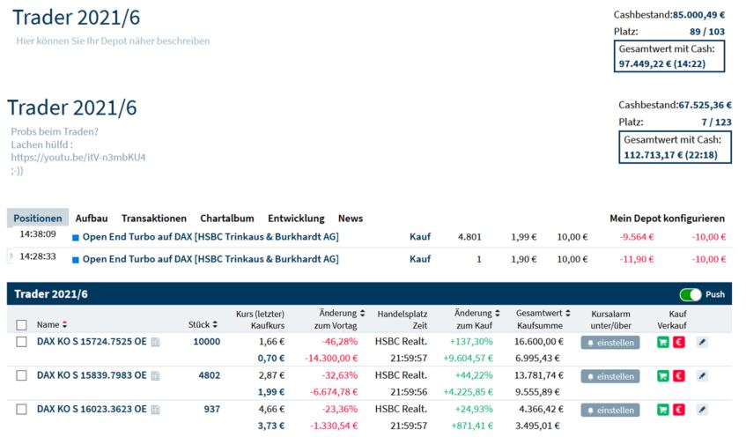Viewport: 746px width, 437px height.
Task: Click red sell icon for DAX KO S 15839.7983
Action: click(x=678, y=376)
